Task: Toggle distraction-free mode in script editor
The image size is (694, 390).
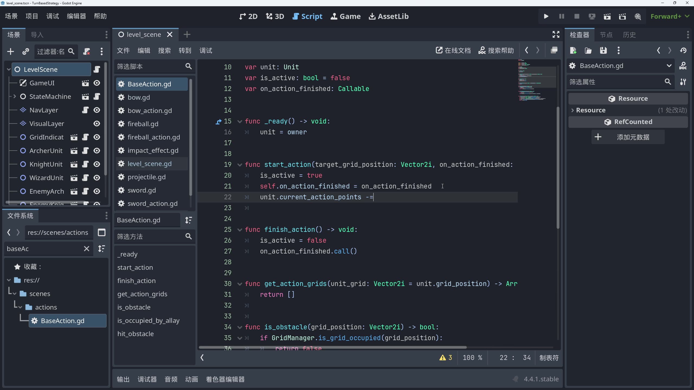Action: click(x=555, y=34)
